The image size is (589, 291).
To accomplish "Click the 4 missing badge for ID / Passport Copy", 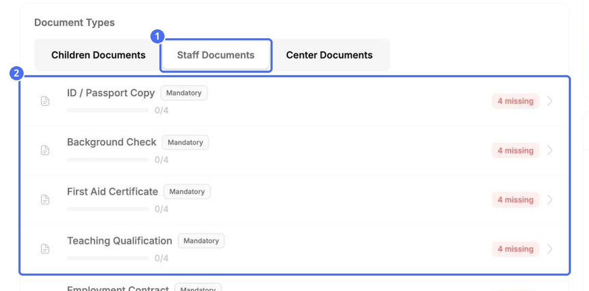I will pyautogui.click(x=515, y=101).
